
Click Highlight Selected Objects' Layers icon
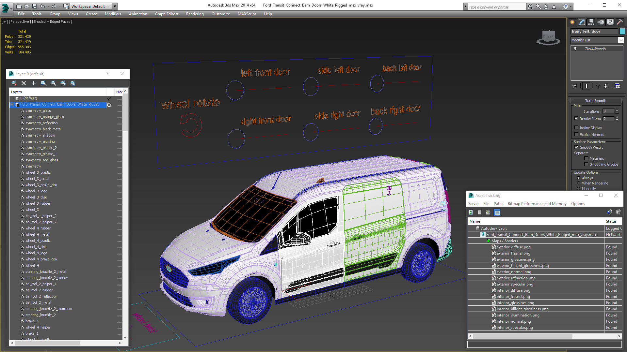(x=53, y=83)
